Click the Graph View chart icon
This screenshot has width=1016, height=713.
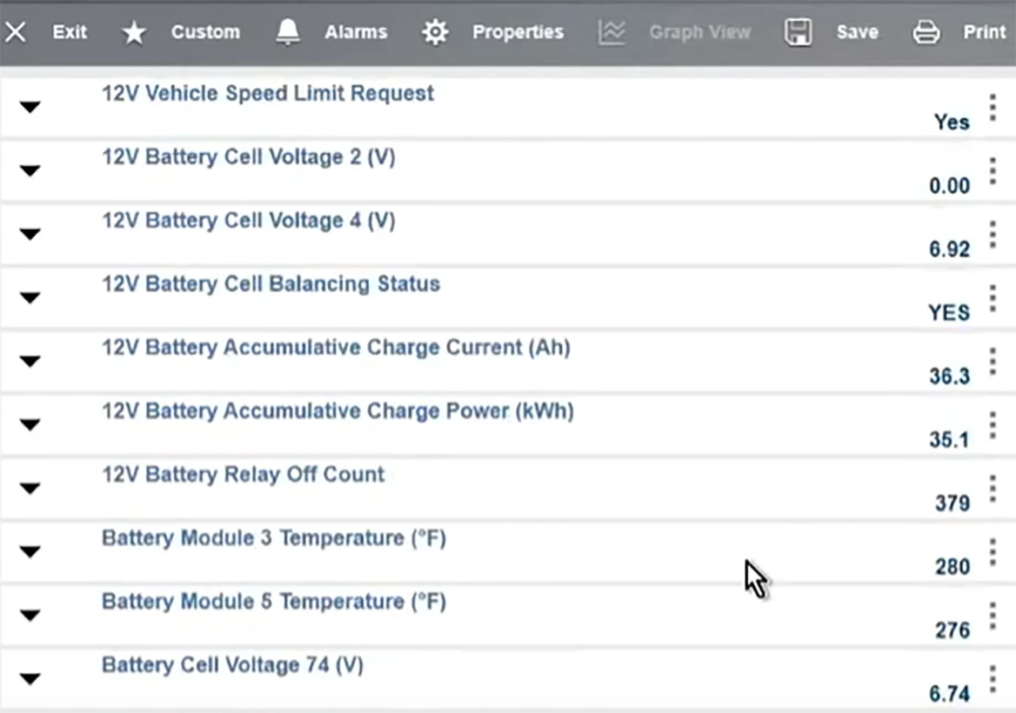coord(612,33)
